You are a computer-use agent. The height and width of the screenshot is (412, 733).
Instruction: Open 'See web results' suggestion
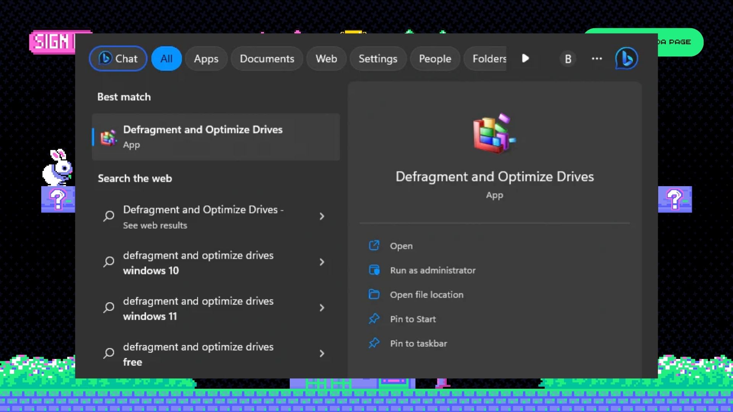216,217
